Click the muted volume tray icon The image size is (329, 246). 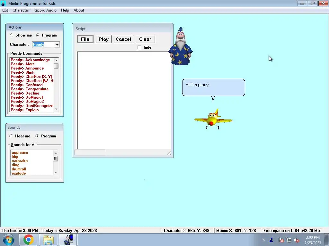[x=297, y=240]
